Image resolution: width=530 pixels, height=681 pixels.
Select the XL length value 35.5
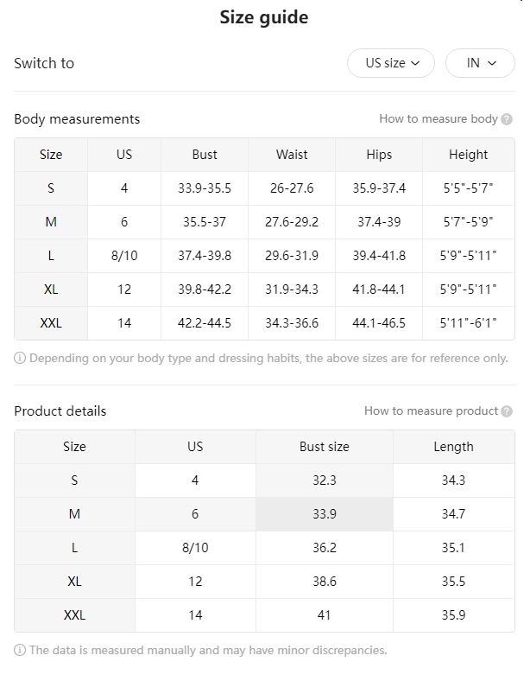coord(454,582)
